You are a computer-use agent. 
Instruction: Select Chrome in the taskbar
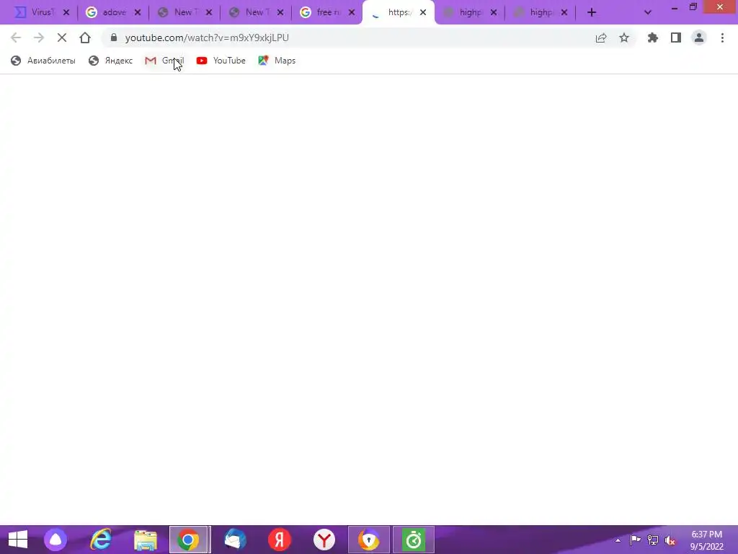click(x=190, y=540)
